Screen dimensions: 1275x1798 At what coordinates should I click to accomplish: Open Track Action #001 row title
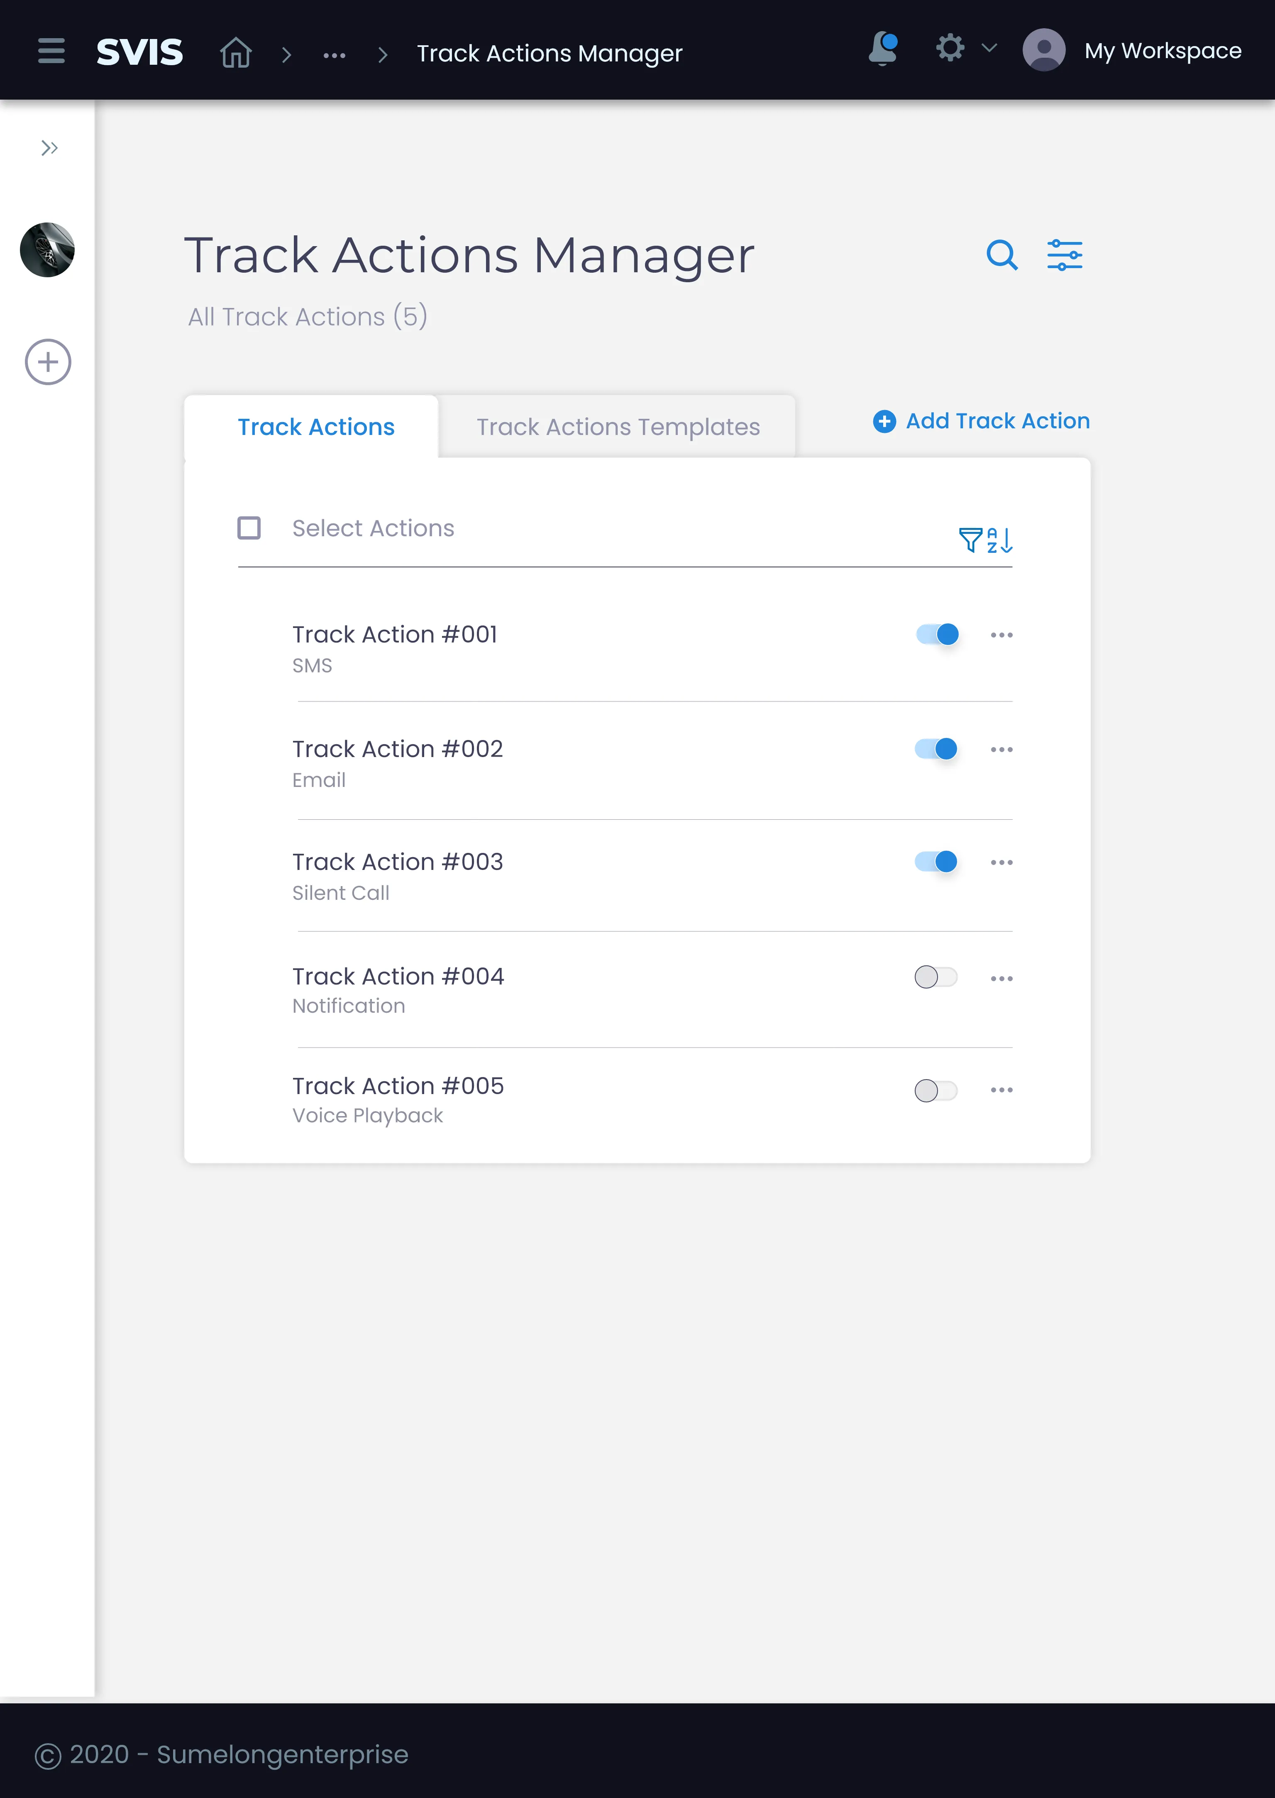395,634
